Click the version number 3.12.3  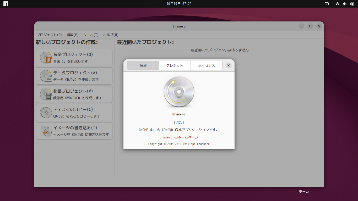pos(179,122)
